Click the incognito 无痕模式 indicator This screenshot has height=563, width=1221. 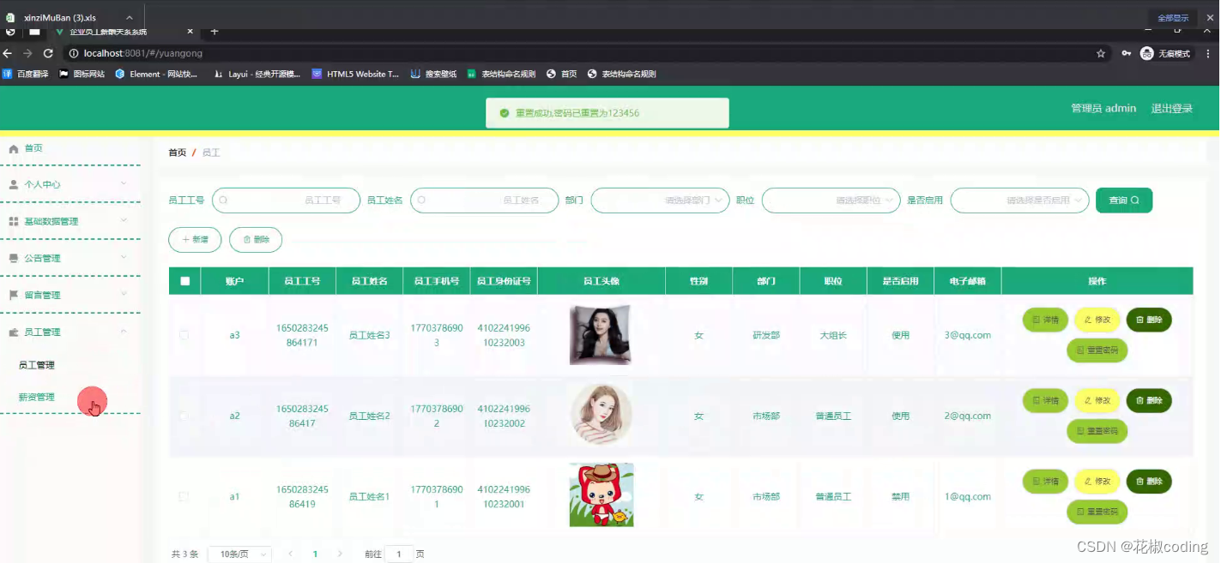coord(1166,53)
